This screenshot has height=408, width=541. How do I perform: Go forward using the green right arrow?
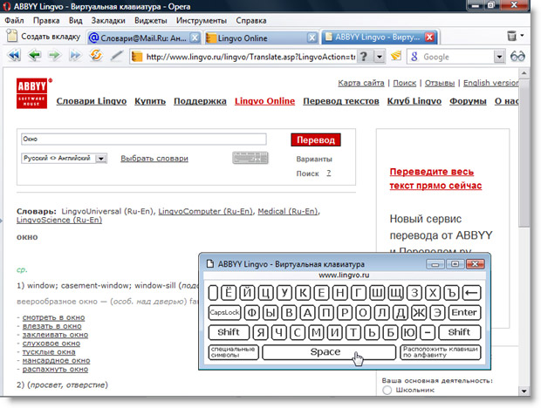pos(54,56)
